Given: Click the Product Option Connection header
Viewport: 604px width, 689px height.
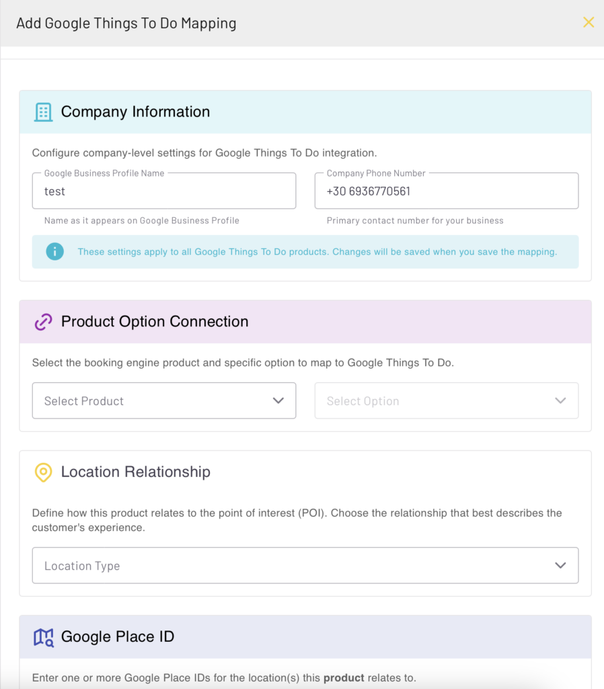Looking at the screenshot, I should (155, 322).
